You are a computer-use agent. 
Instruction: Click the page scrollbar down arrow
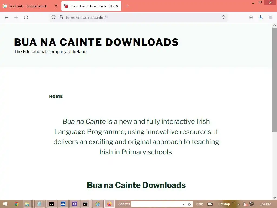click(x=275, y=197)
